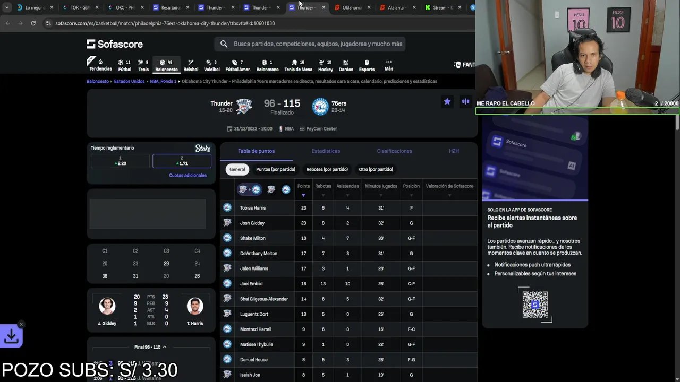Select the Baloncesto sport icon
680x382 pixels.
[x=166, y=65]
